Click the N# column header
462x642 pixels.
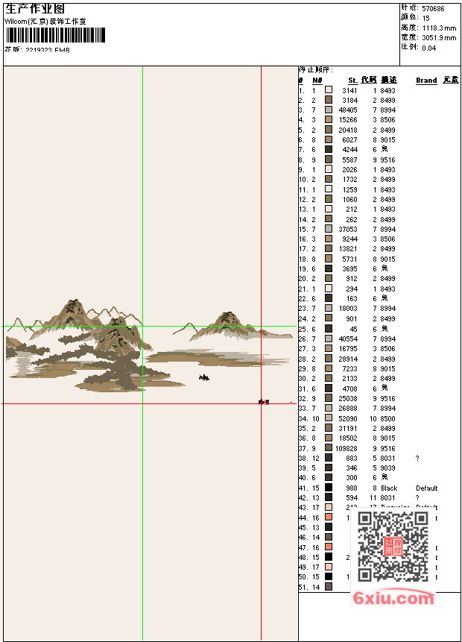[x=317, y=81]
